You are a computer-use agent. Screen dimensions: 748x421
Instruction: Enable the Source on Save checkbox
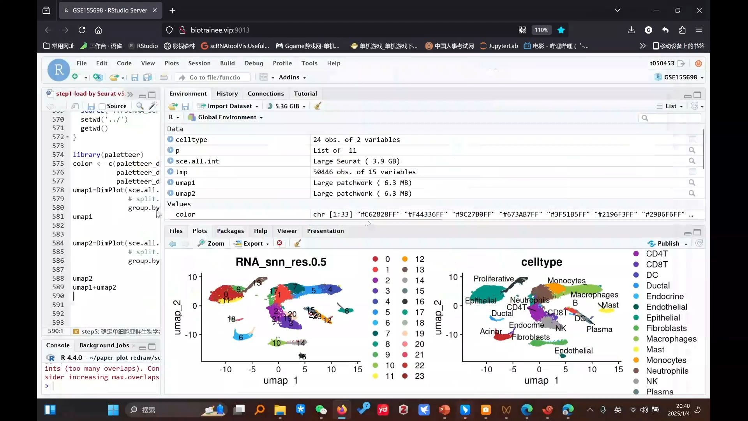tap(102, 106)
